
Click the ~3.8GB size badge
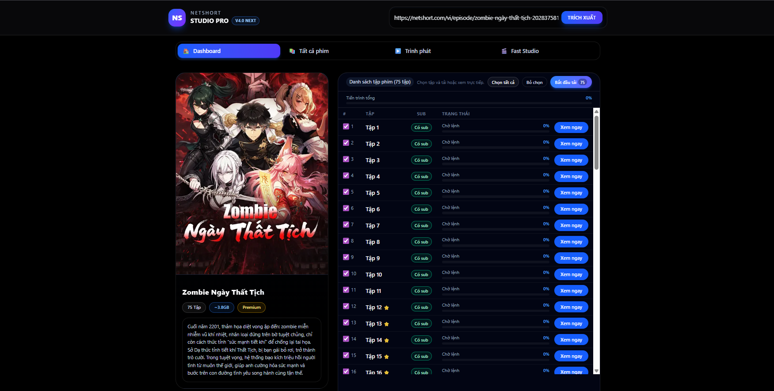click(221, 307)
